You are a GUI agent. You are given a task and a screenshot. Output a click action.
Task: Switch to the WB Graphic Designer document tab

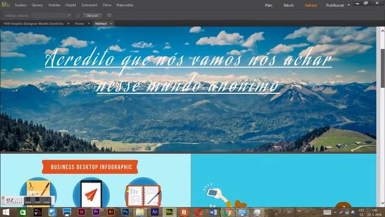[34, 24]
